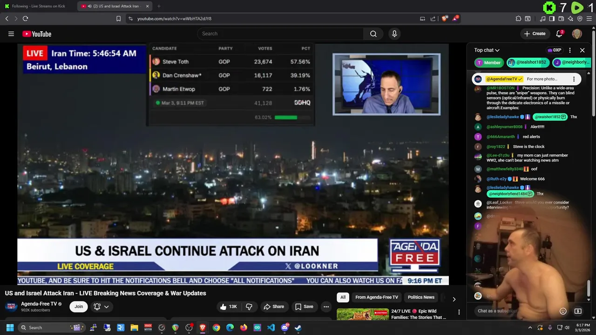Select the From Agenda-Free TV chip
Image resolution: width=596 pixels, height=335 pixels.
coord(377,297)
